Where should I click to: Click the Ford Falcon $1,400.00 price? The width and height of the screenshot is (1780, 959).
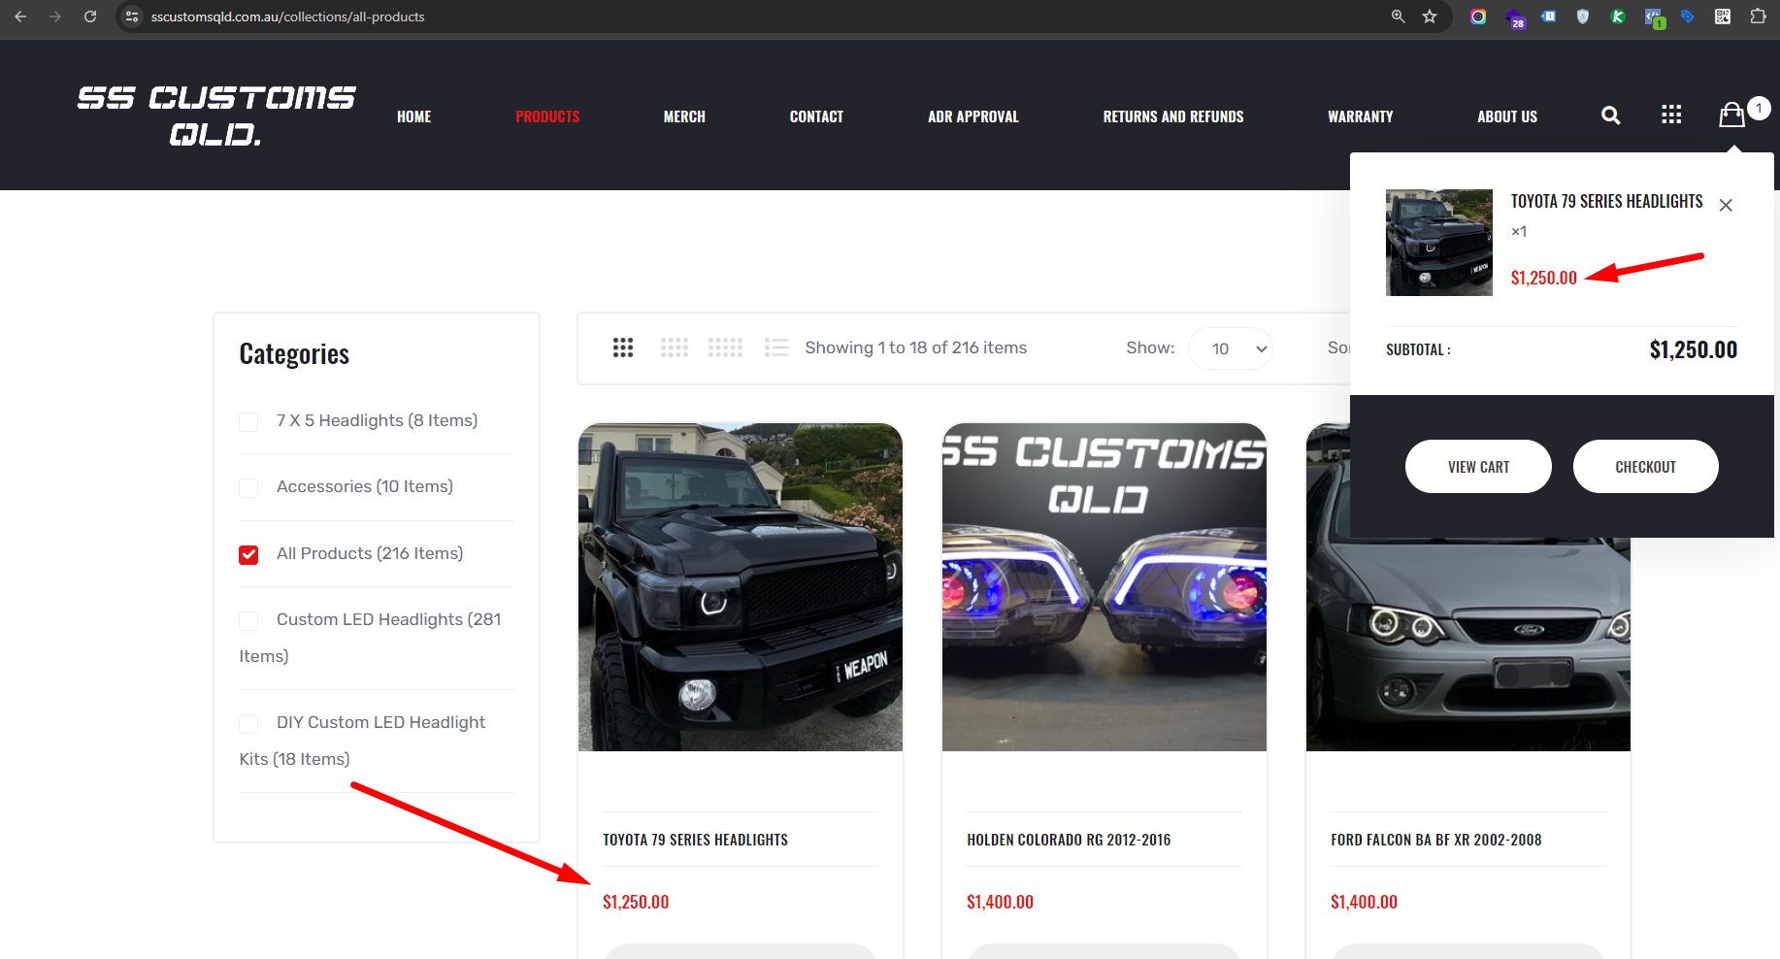[x=1364, y=902]
